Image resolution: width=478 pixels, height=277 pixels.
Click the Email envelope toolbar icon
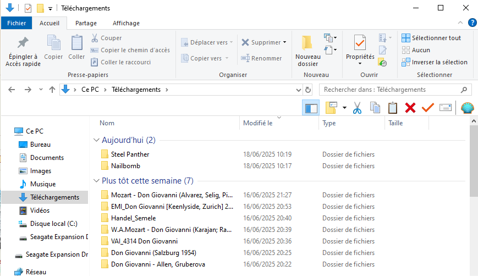[446, 108]
